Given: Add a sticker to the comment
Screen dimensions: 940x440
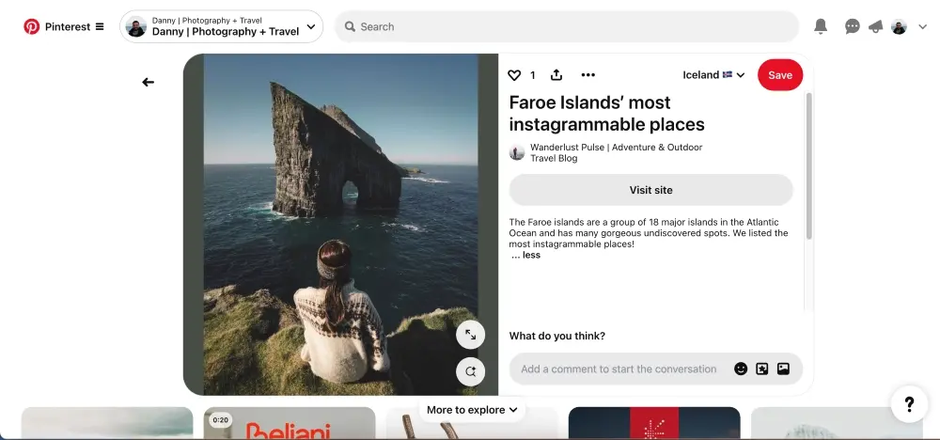Looking at the screenshot, I should click(x=762, y=369).
